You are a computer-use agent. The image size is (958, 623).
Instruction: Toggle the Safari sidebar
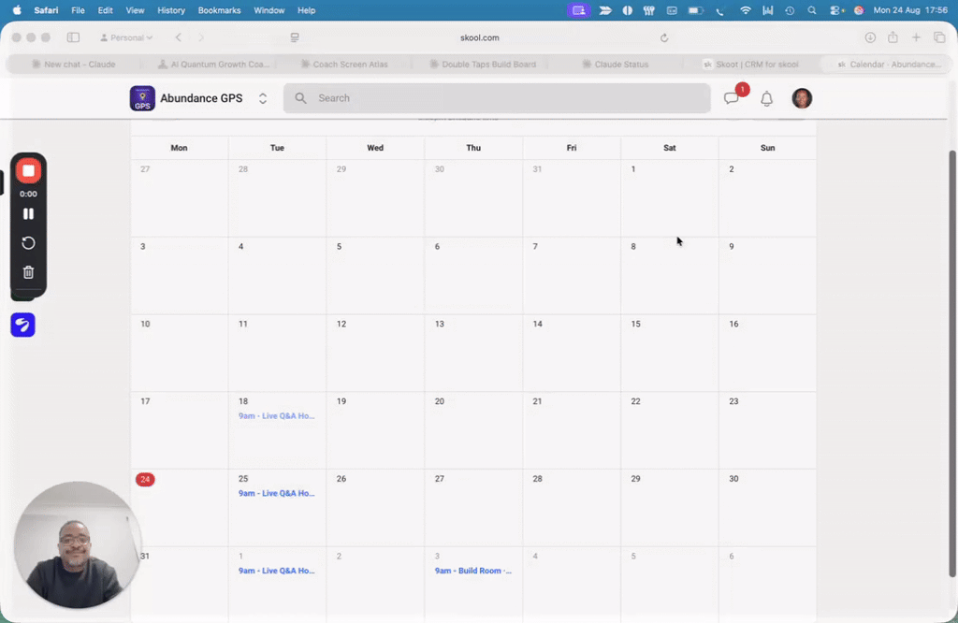tap(73, 37)
